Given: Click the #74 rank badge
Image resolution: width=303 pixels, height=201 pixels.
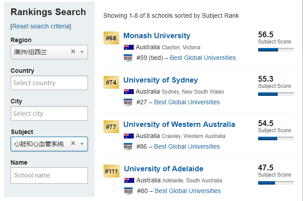Looking at the screenshot, I should 111,83.
